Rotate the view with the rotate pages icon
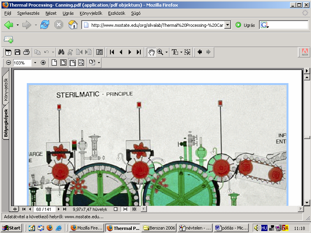This screenshot has height=233, width=311. tap(92, 63)
